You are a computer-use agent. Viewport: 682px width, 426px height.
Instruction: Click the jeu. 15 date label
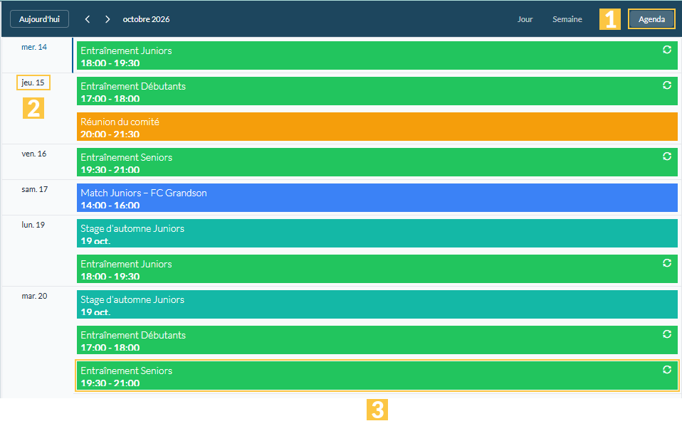tap(33, 82)
